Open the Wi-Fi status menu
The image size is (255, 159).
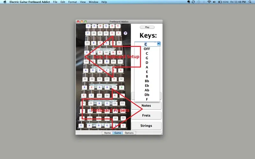click(209, 2)
